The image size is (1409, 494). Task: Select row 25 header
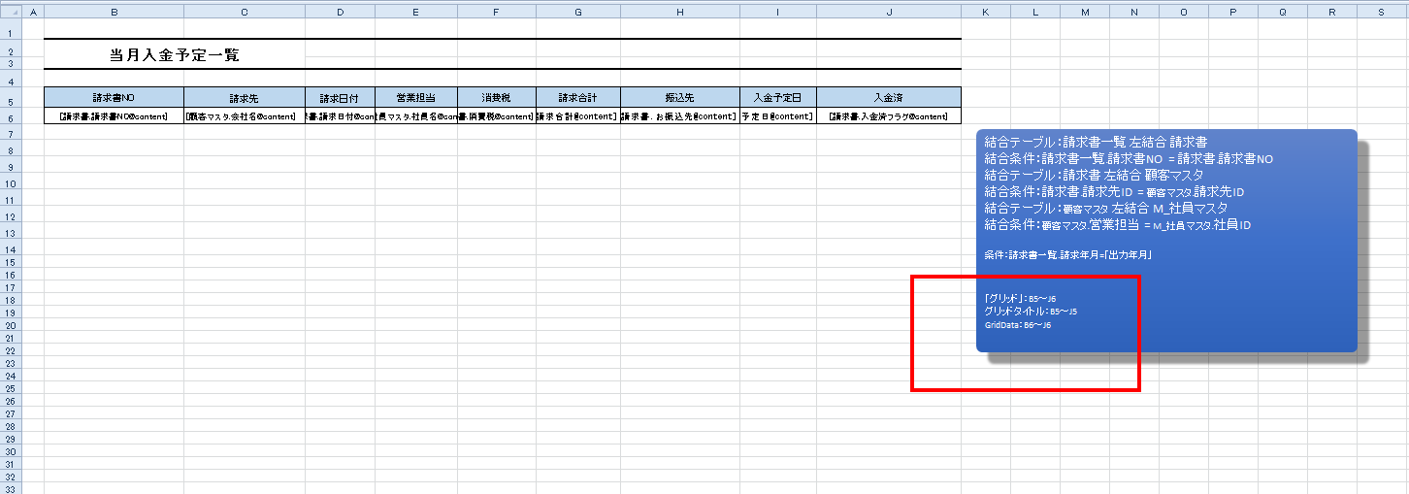click(x=10, y=389)
